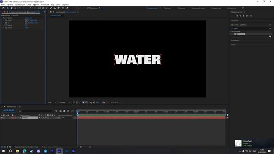The image size is (274, 154).
Task: Click the exposure reset icon in viewer
Action: [94, 103]
